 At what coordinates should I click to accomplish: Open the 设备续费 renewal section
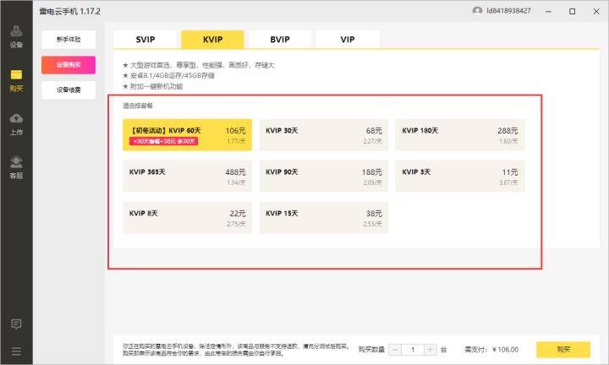click(69, 90)
